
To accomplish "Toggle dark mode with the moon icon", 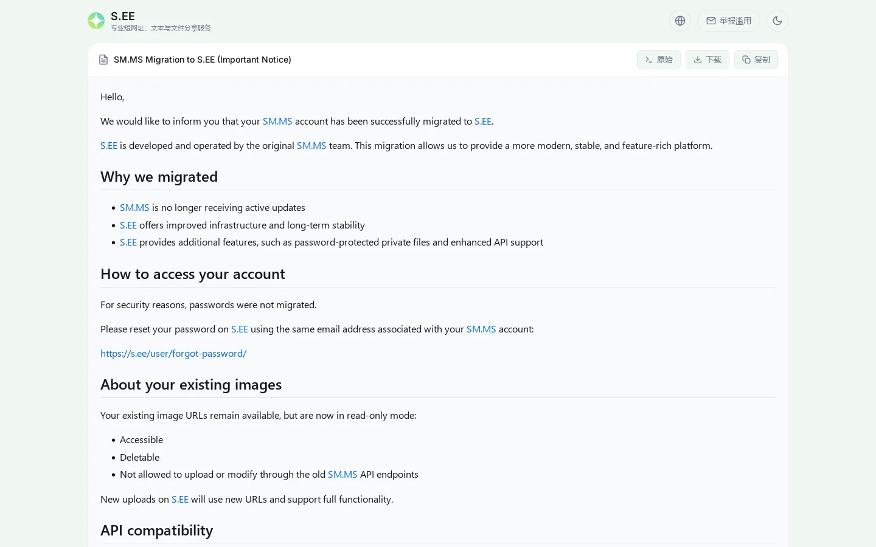I will click(x=777, y=21).
